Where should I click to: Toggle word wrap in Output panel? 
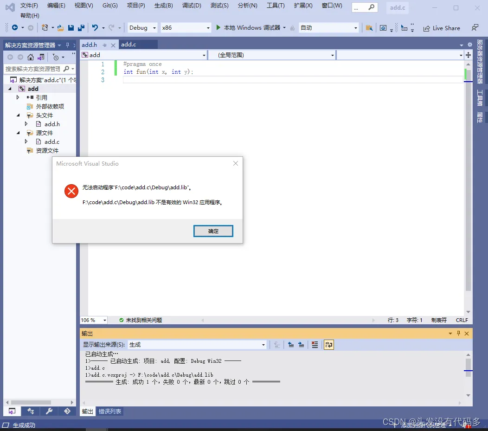pyautogui.click(x=328, y=345)
